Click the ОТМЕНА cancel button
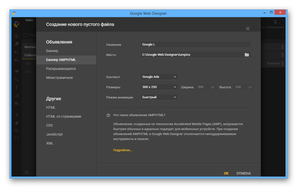297x188 pixels. coord(244,173)
